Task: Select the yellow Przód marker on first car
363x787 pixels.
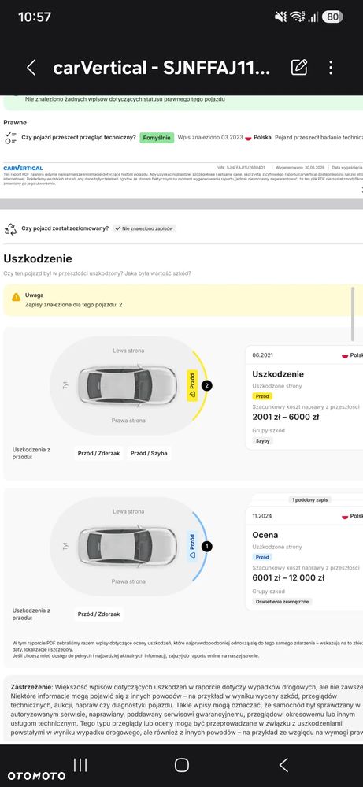Action: (192, 385)
